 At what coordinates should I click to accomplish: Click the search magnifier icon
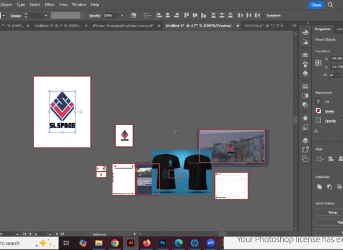coord(331,5)
